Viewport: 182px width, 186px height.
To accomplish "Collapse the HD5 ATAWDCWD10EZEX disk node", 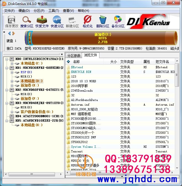I will (x=7, y=121).
